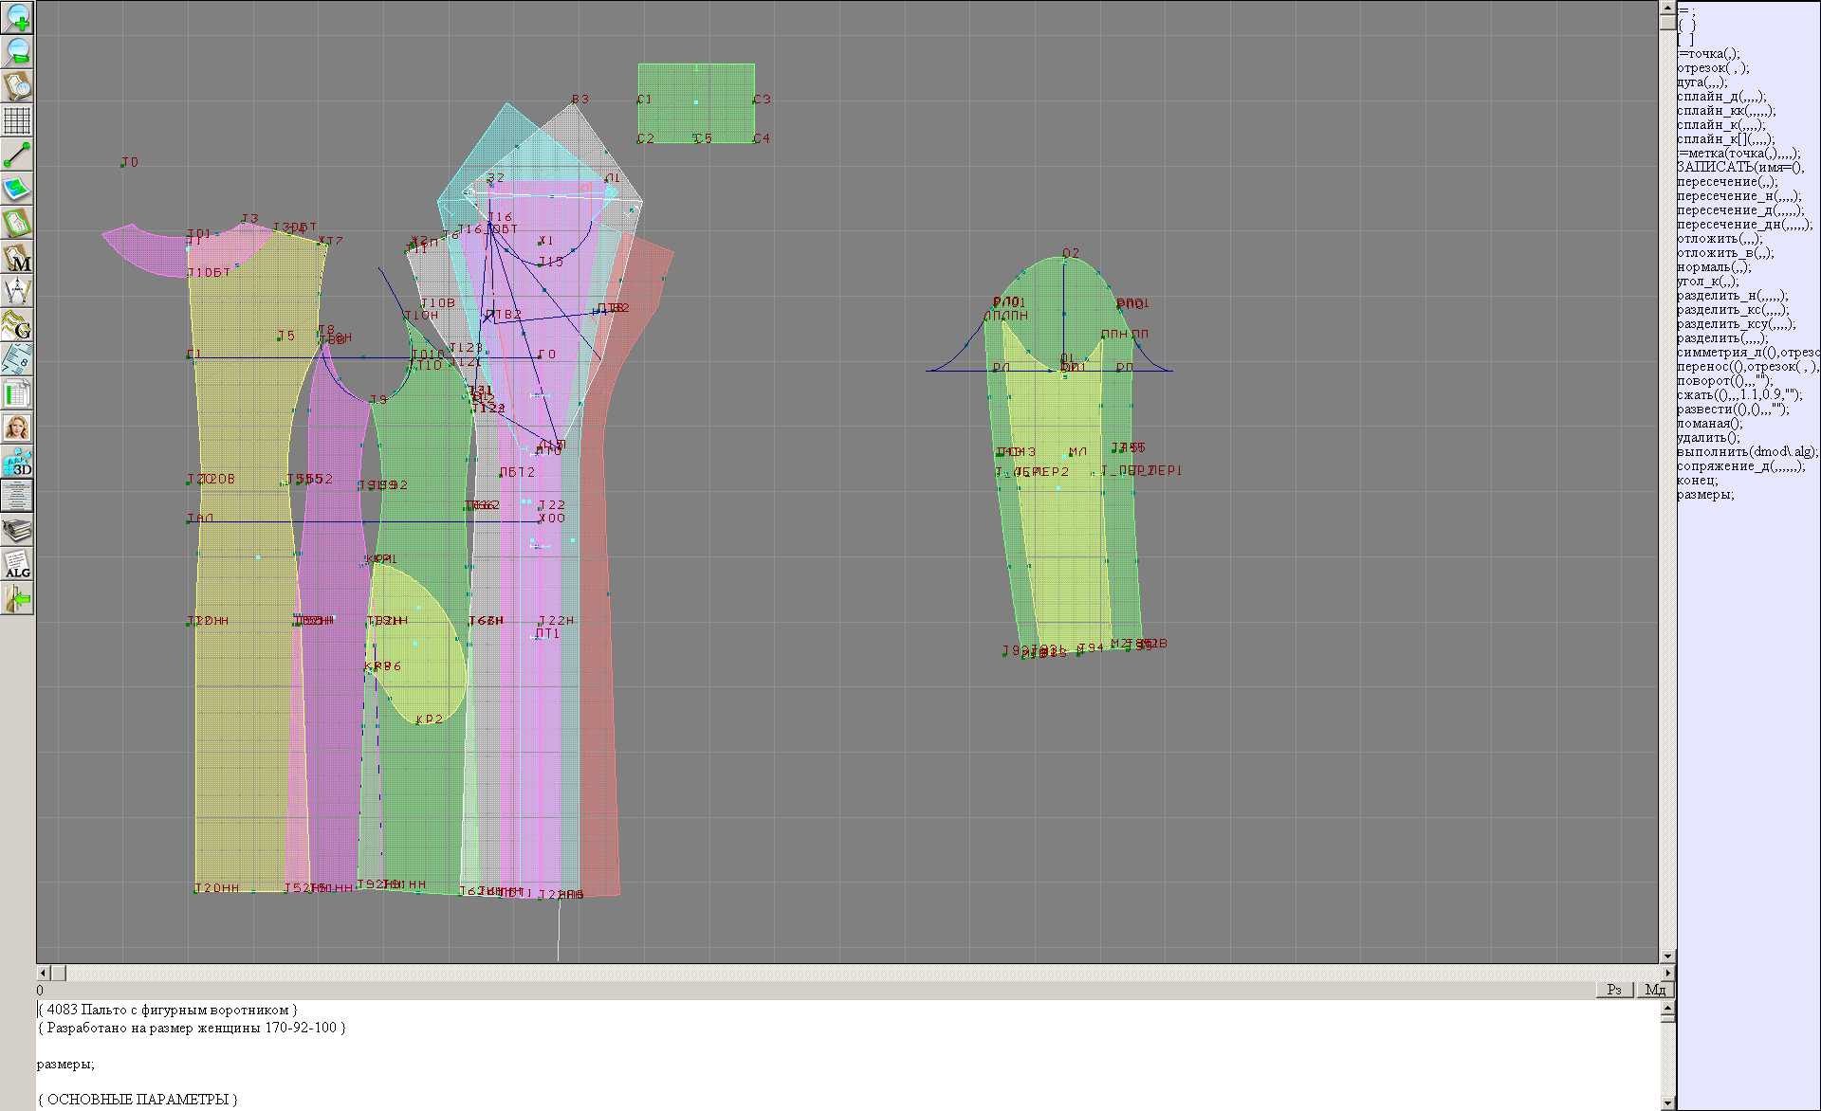Select the compass drawing tool icon
Image resolution: width=1821 pixels, height=1111 pixels.
pos(17,291)
